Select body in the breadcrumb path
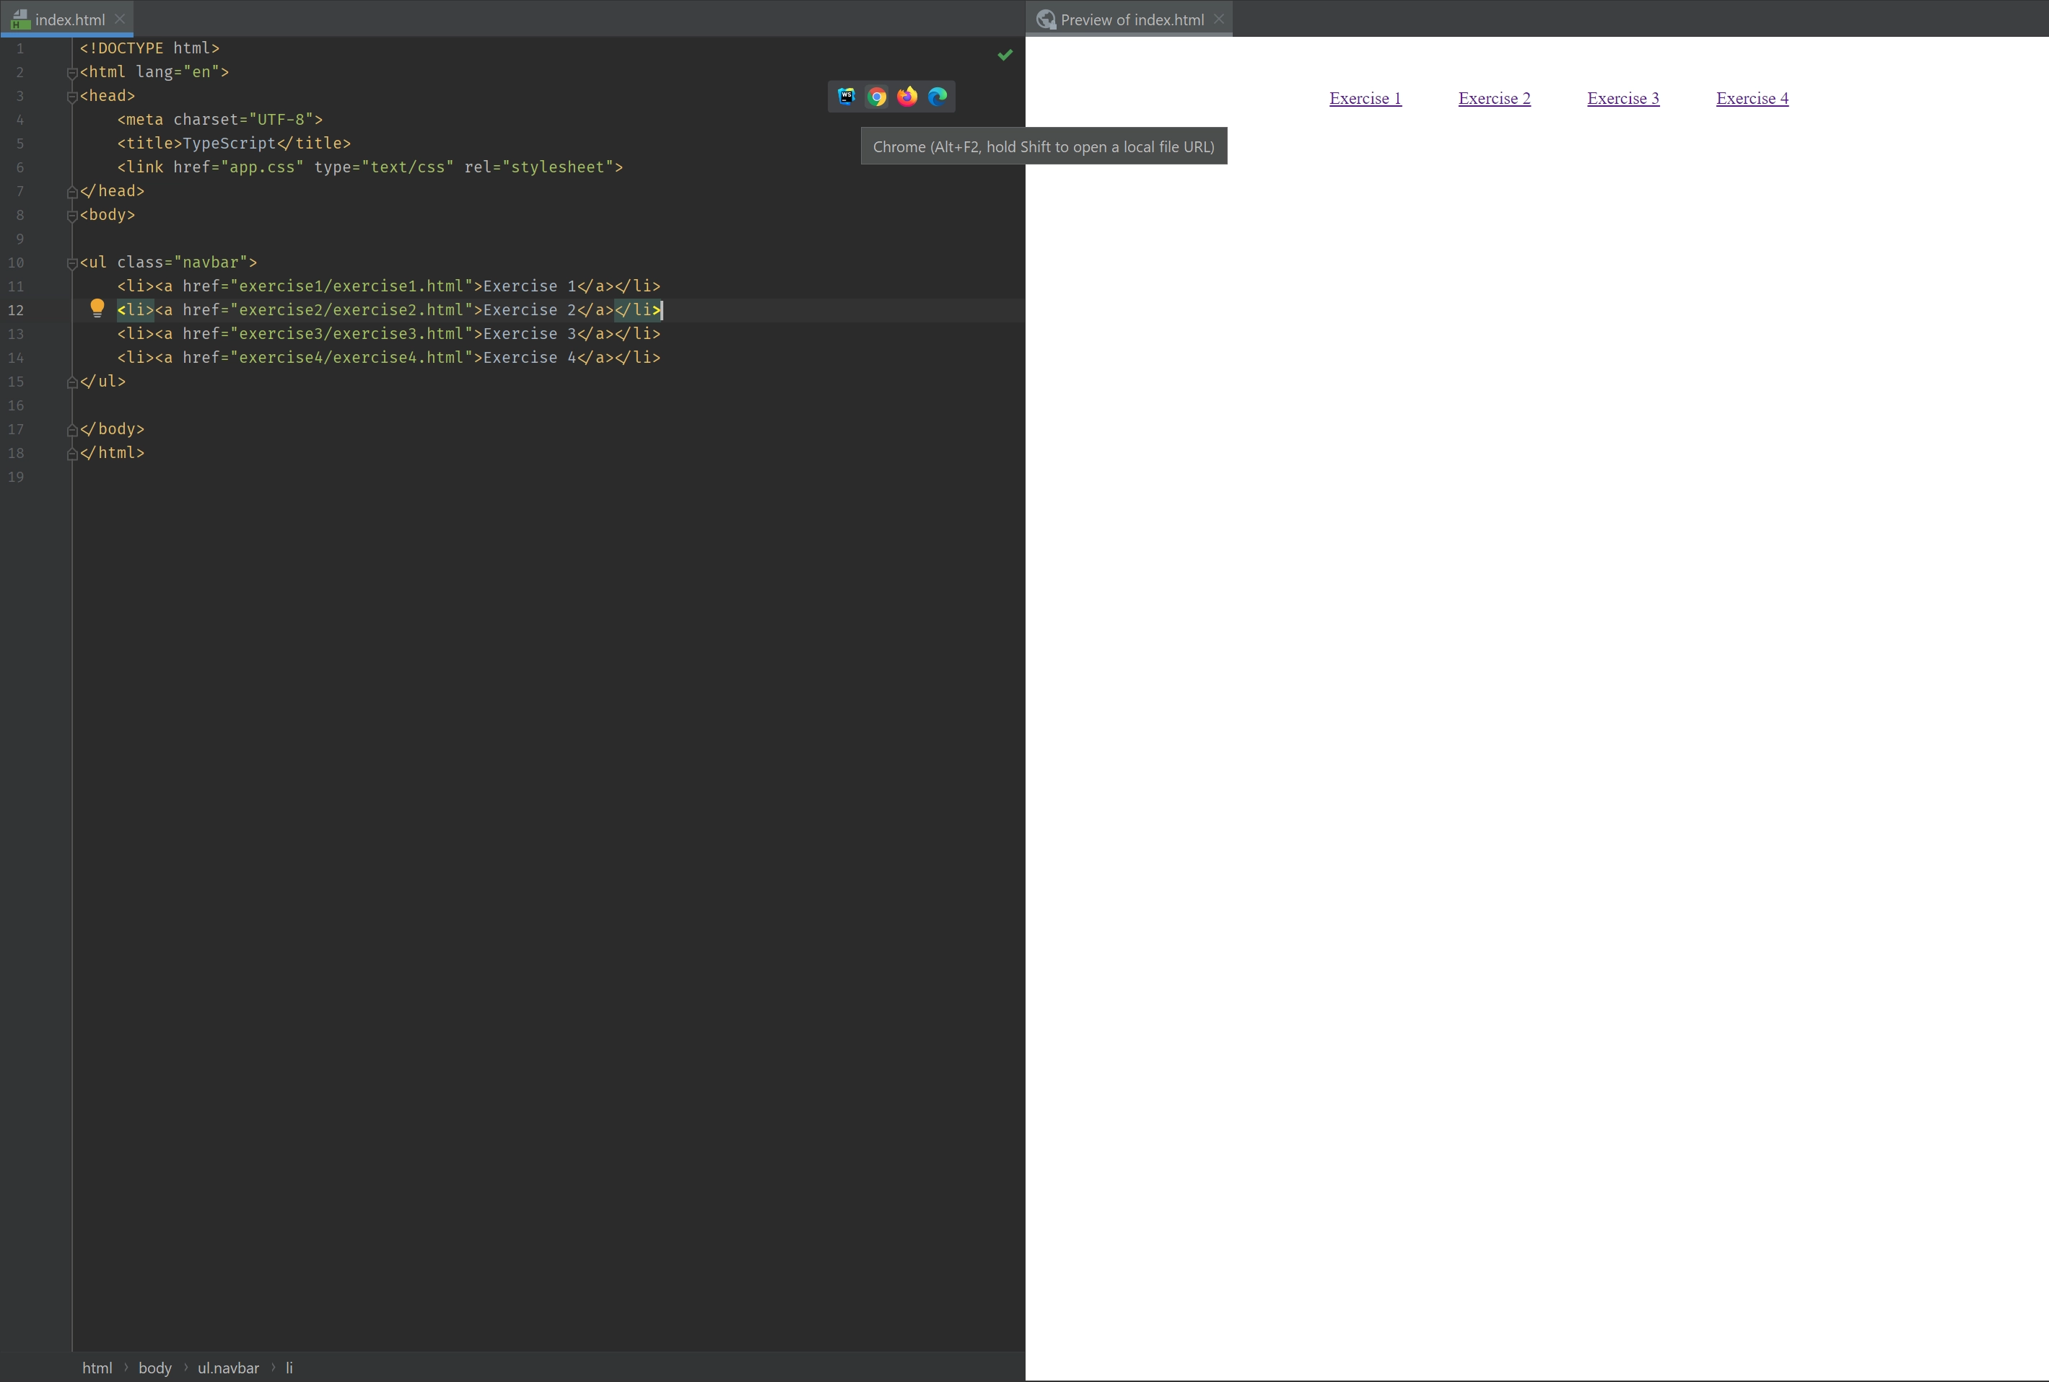 point(154,1368)
